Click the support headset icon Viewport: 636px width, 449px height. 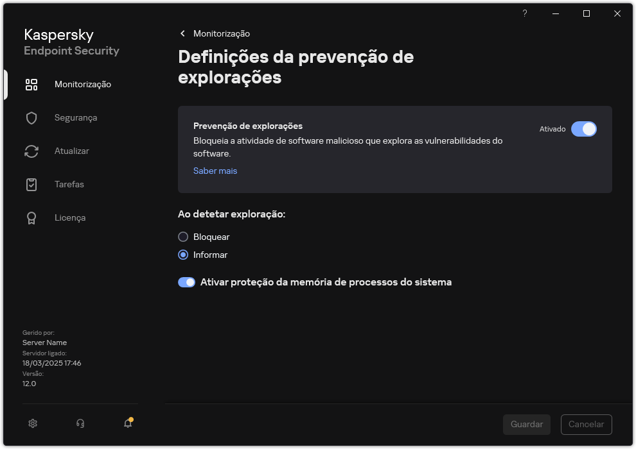point(80,423)
